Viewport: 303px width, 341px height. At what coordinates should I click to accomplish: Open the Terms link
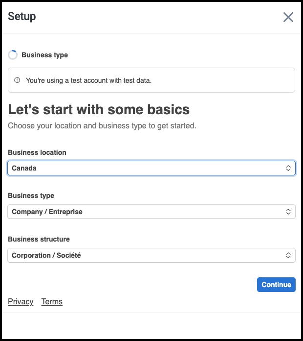point(52,301)
